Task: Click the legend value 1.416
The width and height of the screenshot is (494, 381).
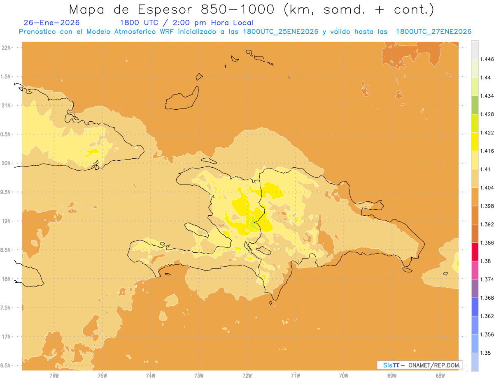Action: [487, 151]
